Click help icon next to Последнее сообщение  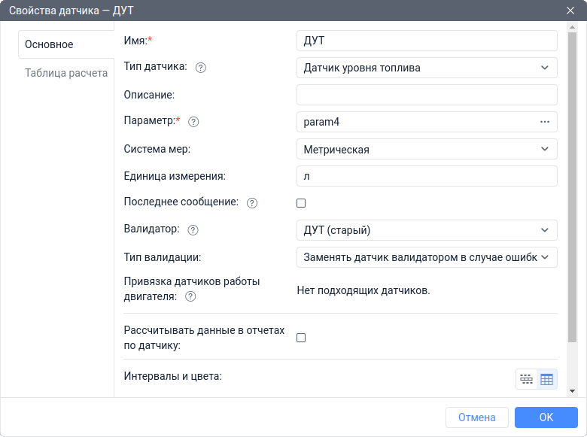tap(252, 203)
